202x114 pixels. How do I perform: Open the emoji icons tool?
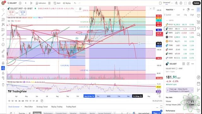click(3, 45)
